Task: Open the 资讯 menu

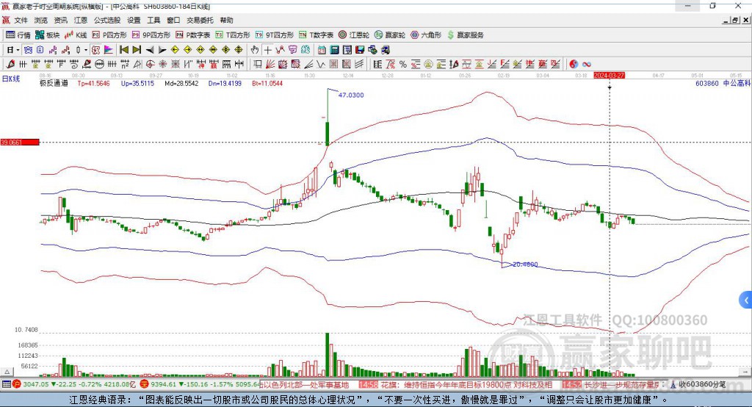Action: tap(60, 20)
